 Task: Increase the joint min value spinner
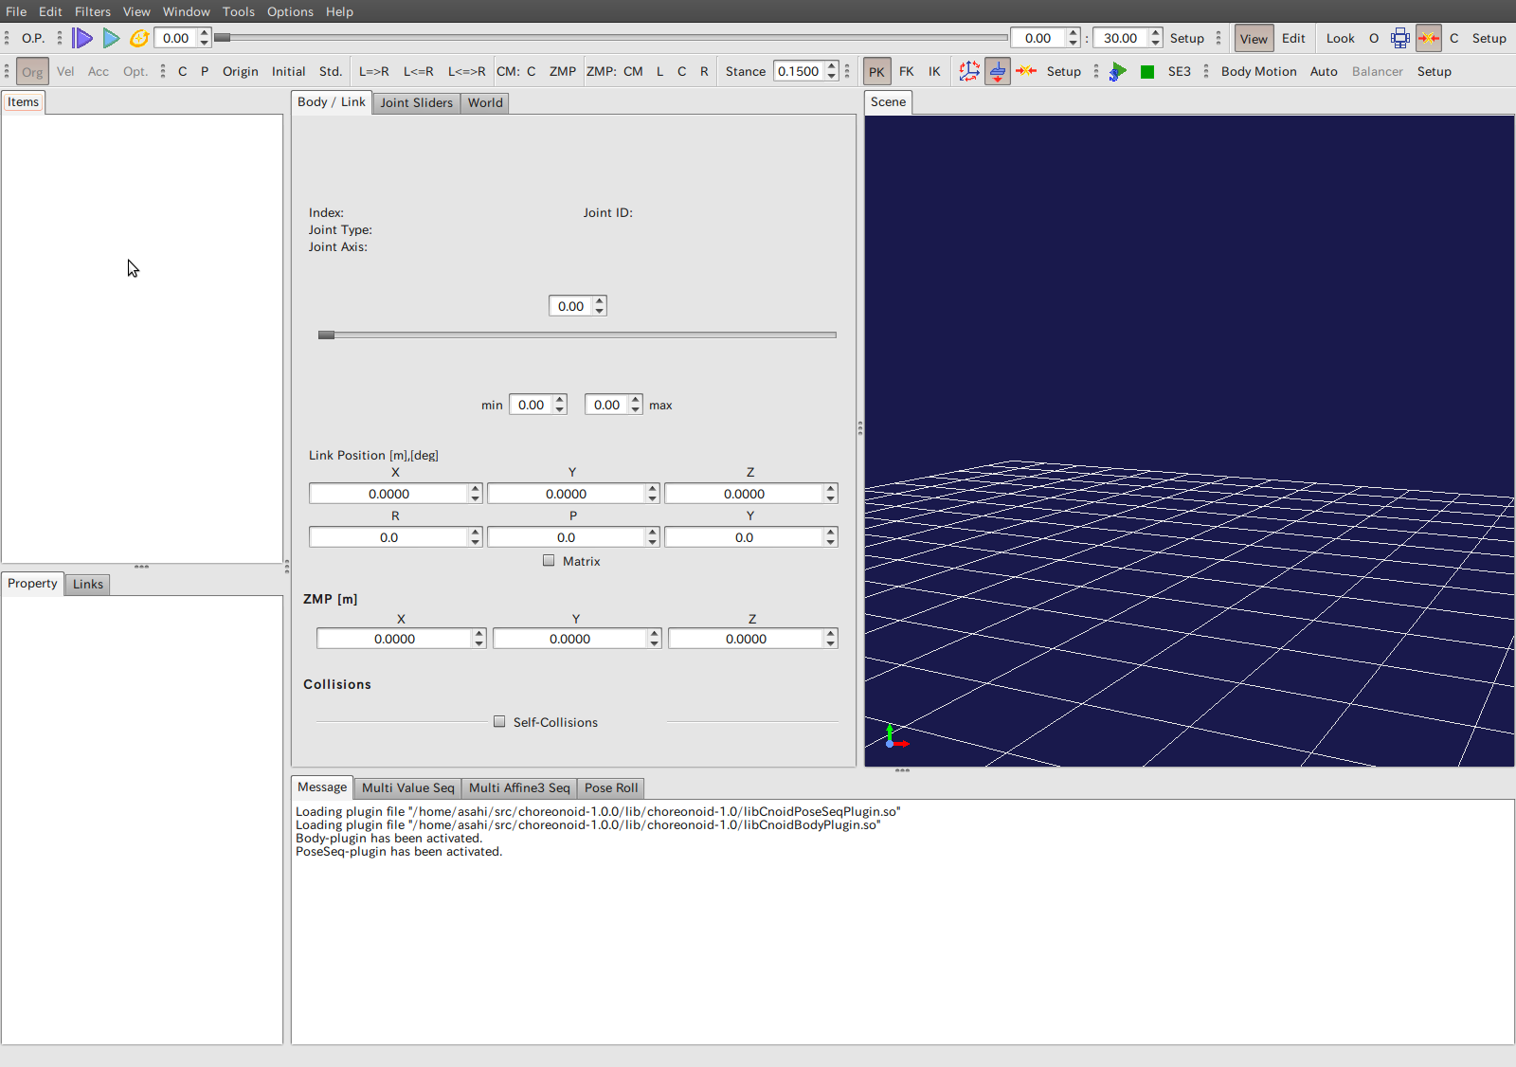tap(560, 400)
